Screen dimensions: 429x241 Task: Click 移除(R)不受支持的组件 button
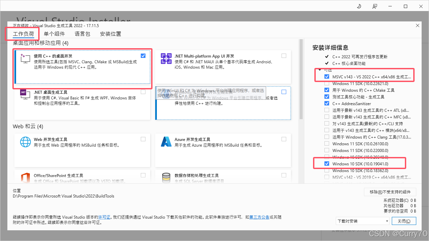tap(390, 192)
